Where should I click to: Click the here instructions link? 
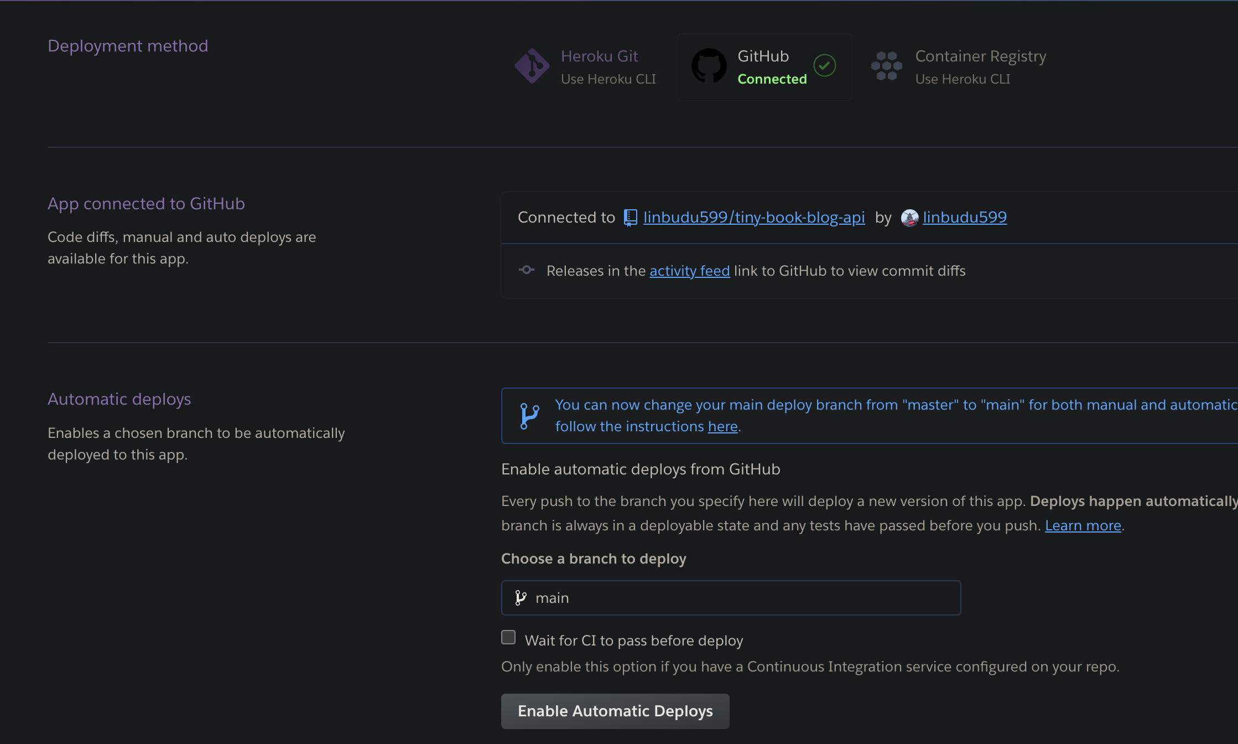722,426
